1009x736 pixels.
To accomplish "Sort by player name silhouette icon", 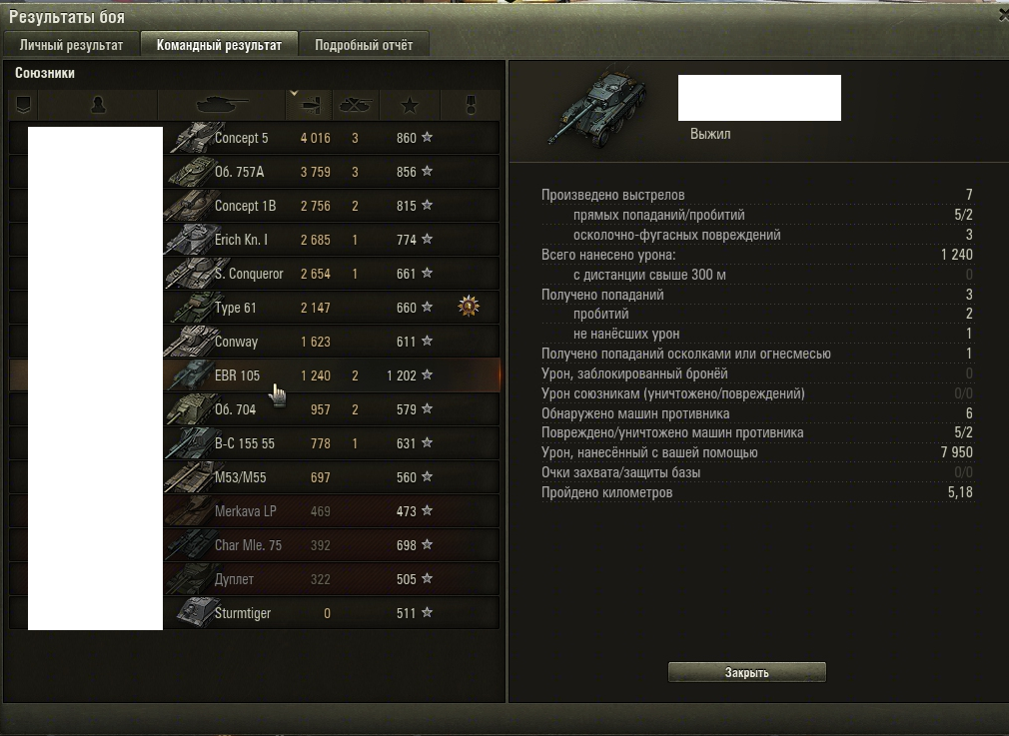I will 98,105.
